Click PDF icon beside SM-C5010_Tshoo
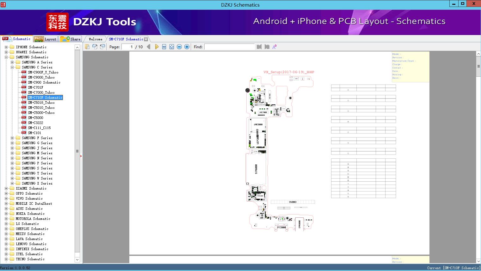 pyautogui.click(x=24, y=108)
